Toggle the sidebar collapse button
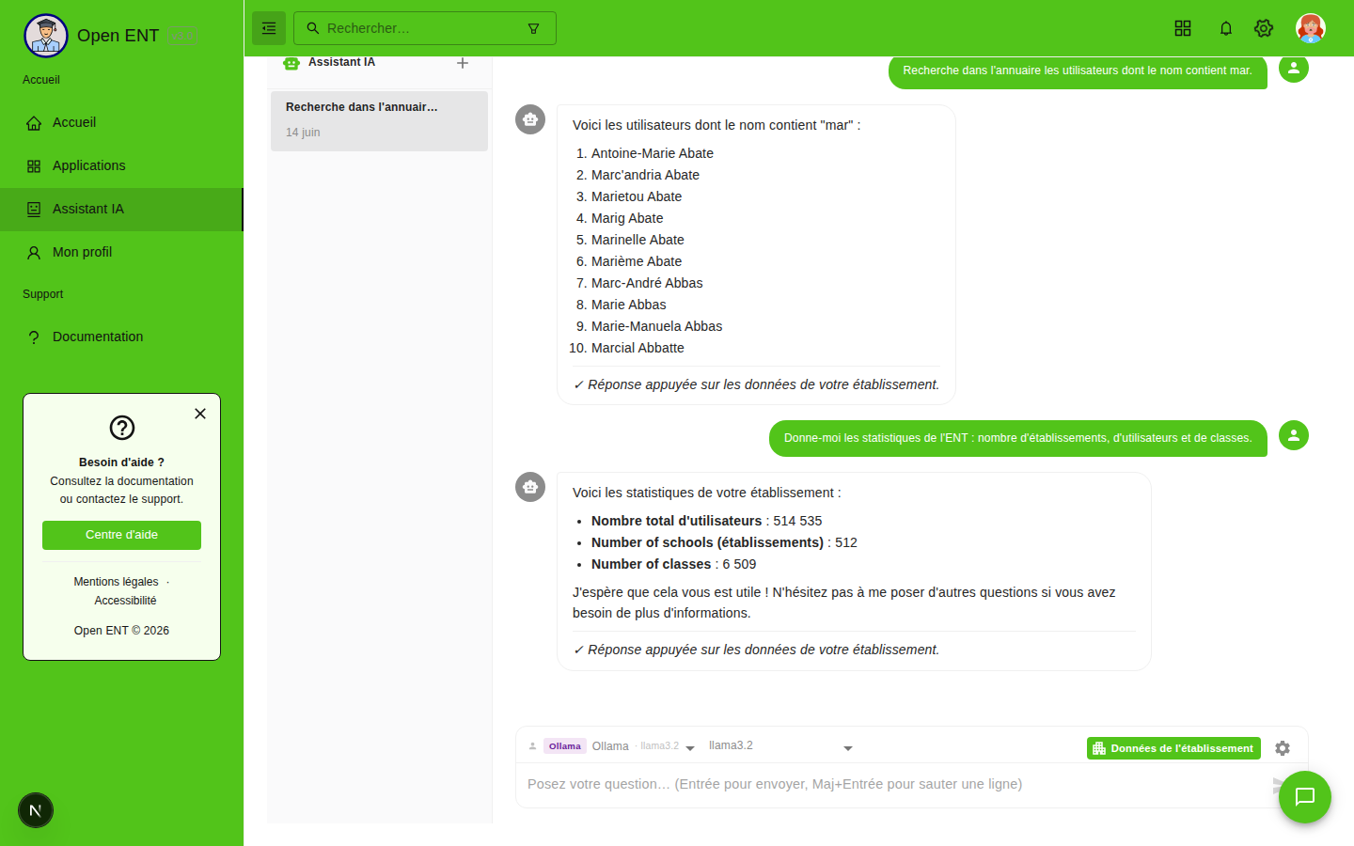Image resolution: width=1354 pixels, height=846 pixels. point(269,28)
